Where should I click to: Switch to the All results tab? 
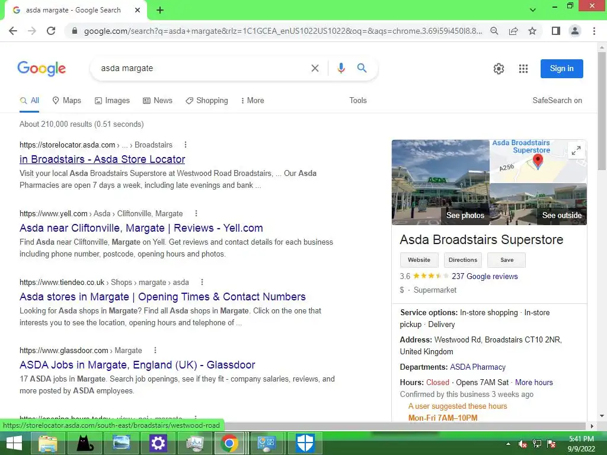click(x=30, y=101)
